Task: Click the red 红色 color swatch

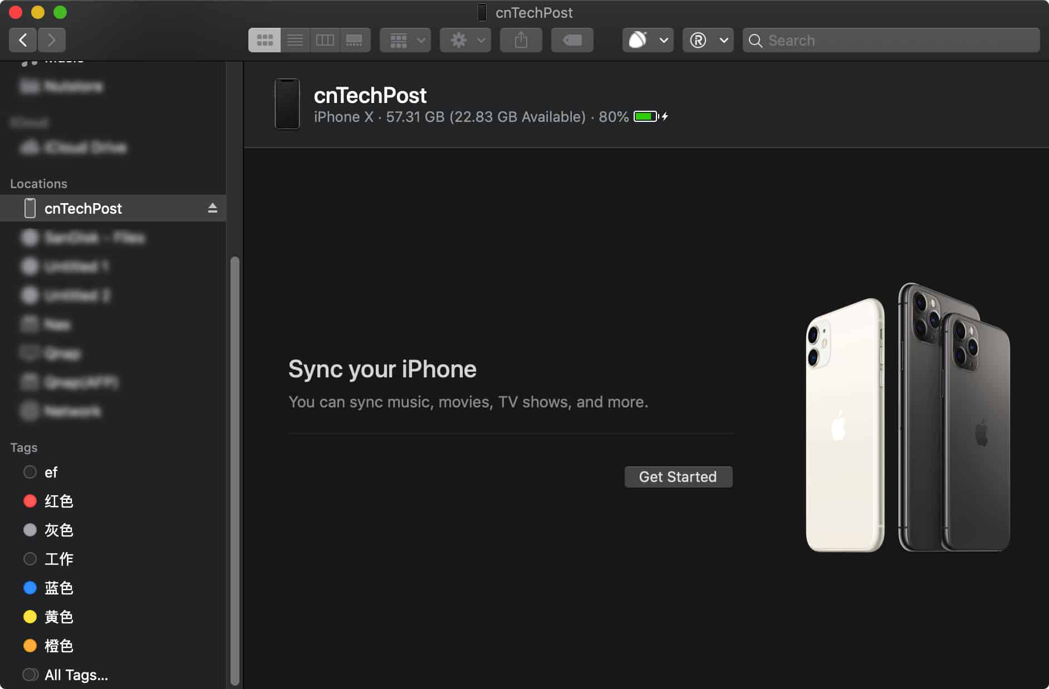Action: coord(30,501)
